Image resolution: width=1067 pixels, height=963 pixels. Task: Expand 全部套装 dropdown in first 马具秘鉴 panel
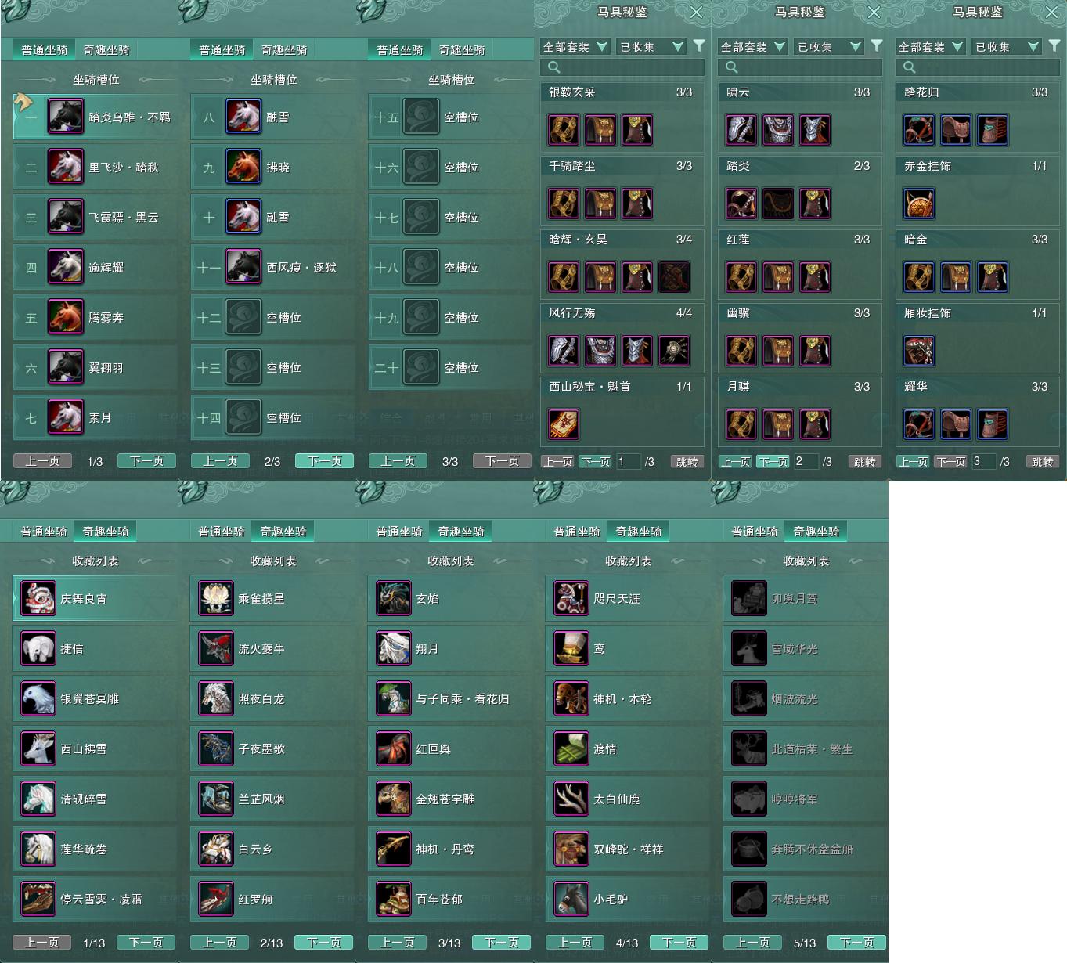tap(575, 47)
